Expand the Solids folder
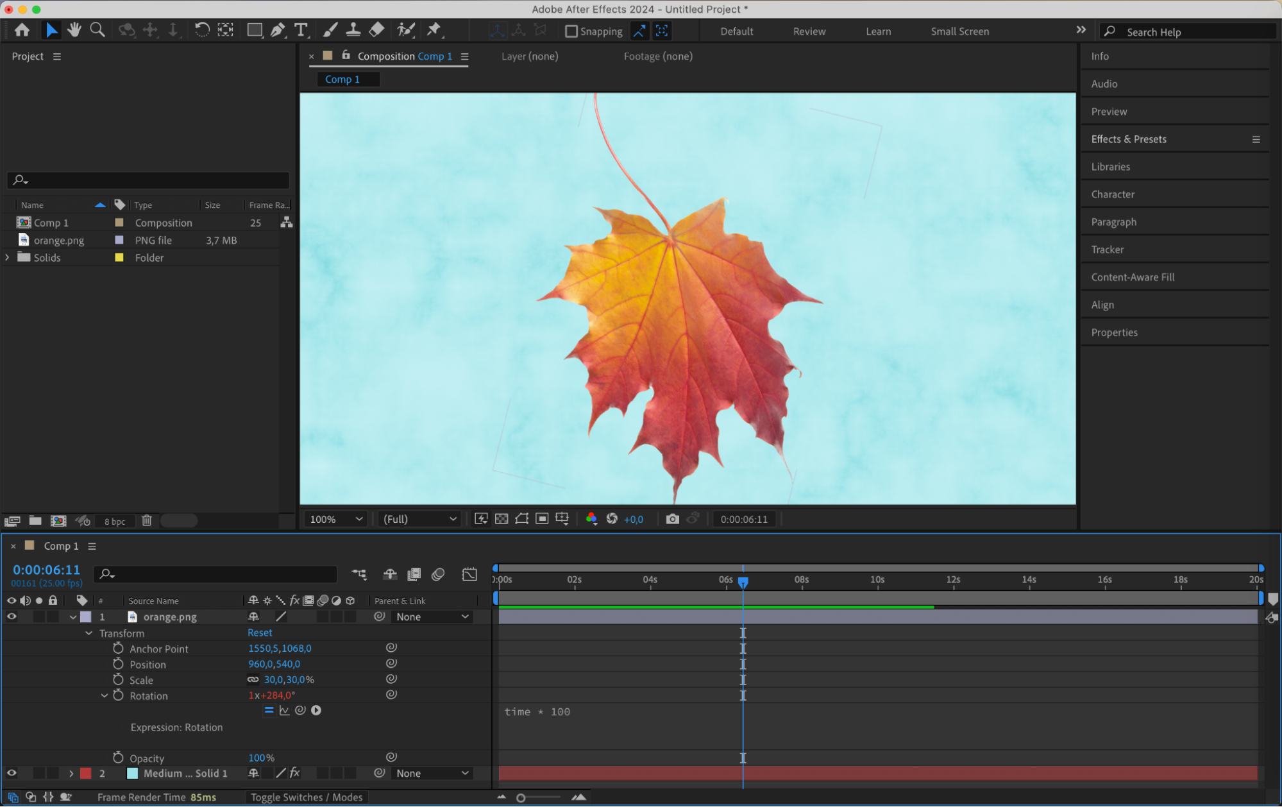1282x807 pixels. pos(7,257)
